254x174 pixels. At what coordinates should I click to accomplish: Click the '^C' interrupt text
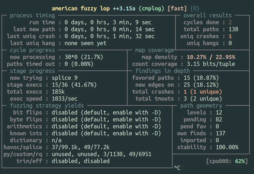[177, 168]
